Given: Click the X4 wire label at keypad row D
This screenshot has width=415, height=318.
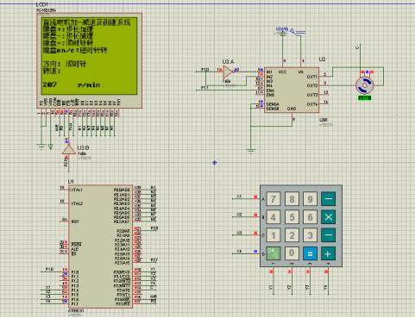Looking at the screenshot, I should [x=239, y=251].
